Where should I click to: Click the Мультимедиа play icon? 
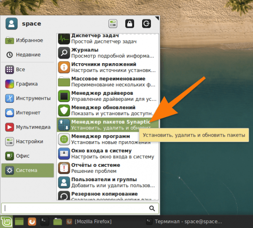[10, 127]
